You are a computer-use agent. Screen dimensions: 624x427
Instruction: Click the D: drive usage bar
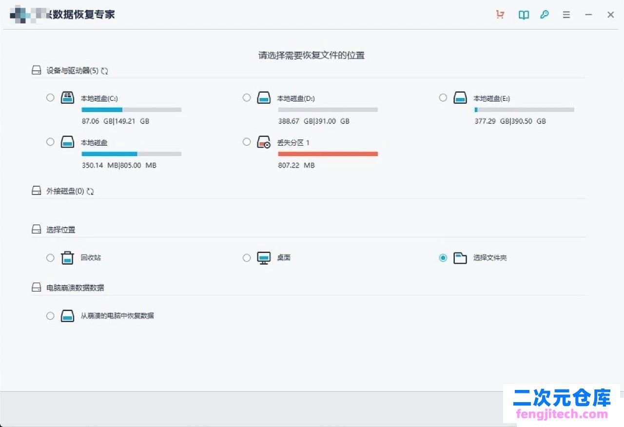tap(328, 110)
